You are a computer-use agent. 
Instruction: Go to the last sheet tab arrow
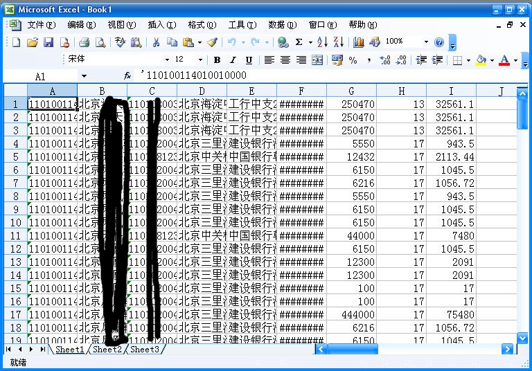[x=43, y=349]
